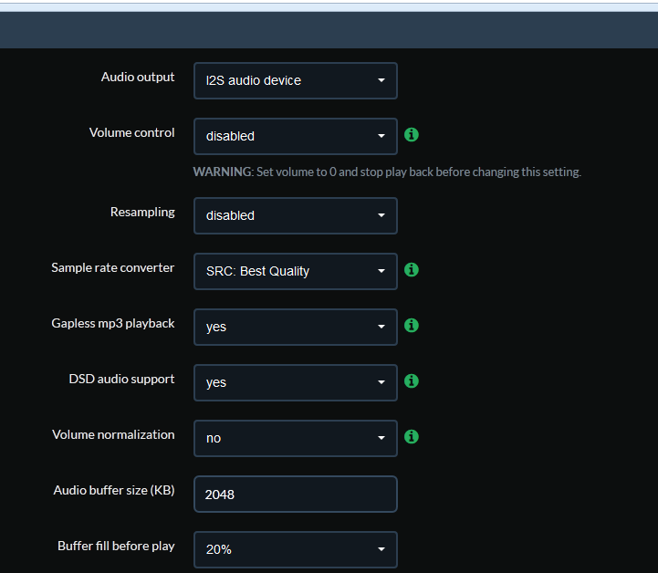Open Buffer fill before play dropdown
The height and width of the screenshot is (573, 658).
pos(296,549)
